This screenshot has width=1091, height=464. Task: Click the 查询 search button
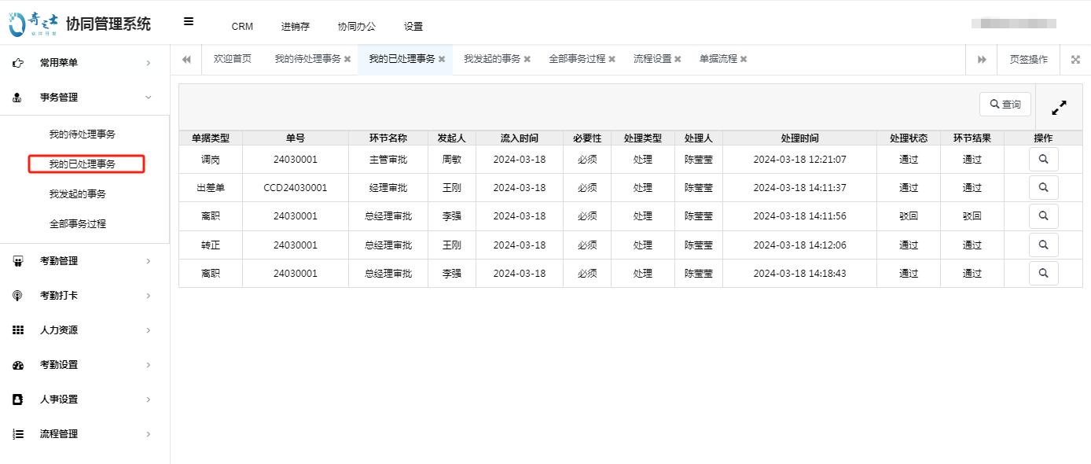click(x=1005, y=103)
